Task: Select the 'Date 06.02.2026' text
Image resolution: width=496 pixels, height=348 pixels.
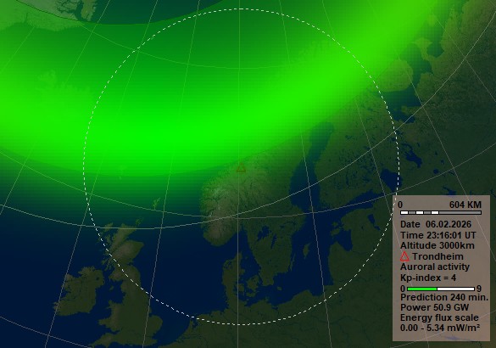Action: coord(436,224)
